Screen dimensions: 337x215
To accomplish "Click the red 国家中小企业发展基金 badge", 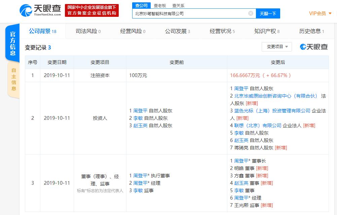I will (91, 10).
